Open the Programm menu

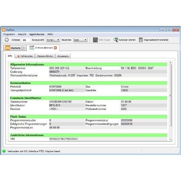[9, 34]
